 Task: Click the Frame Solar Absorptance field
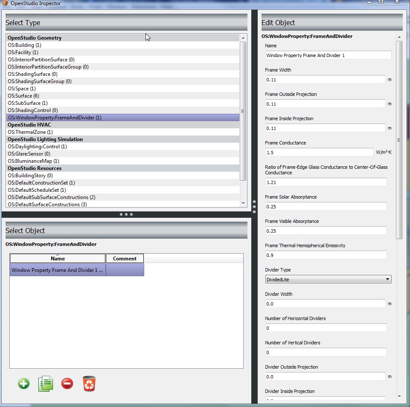(326, 206)
